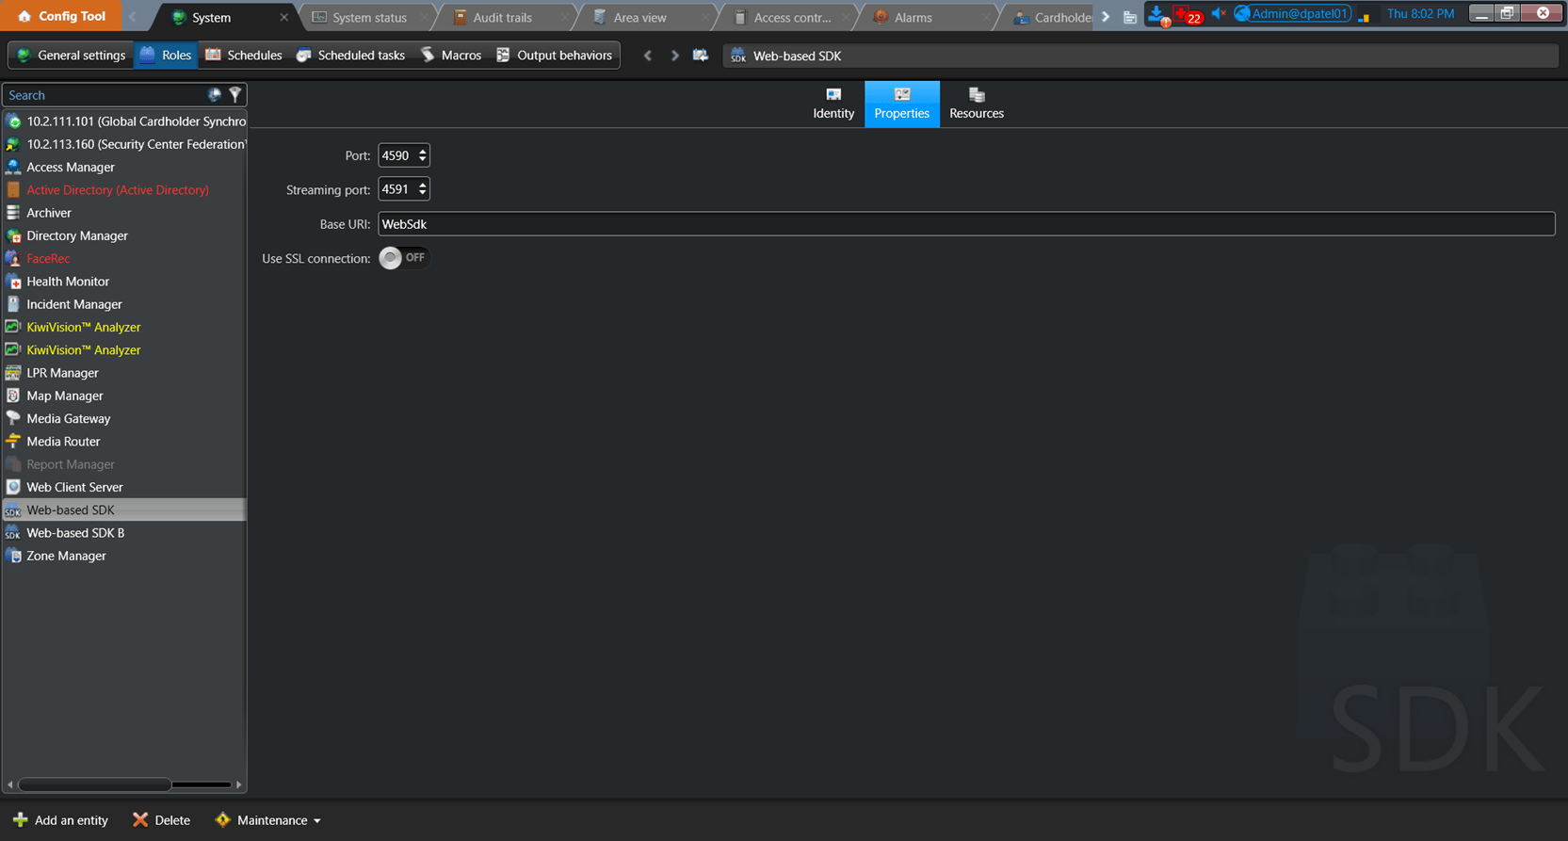This screenshot has width=1568, height=841.
Task: Select the 10.2.113.160 Security Center Federation role
Action: (124, 144)
